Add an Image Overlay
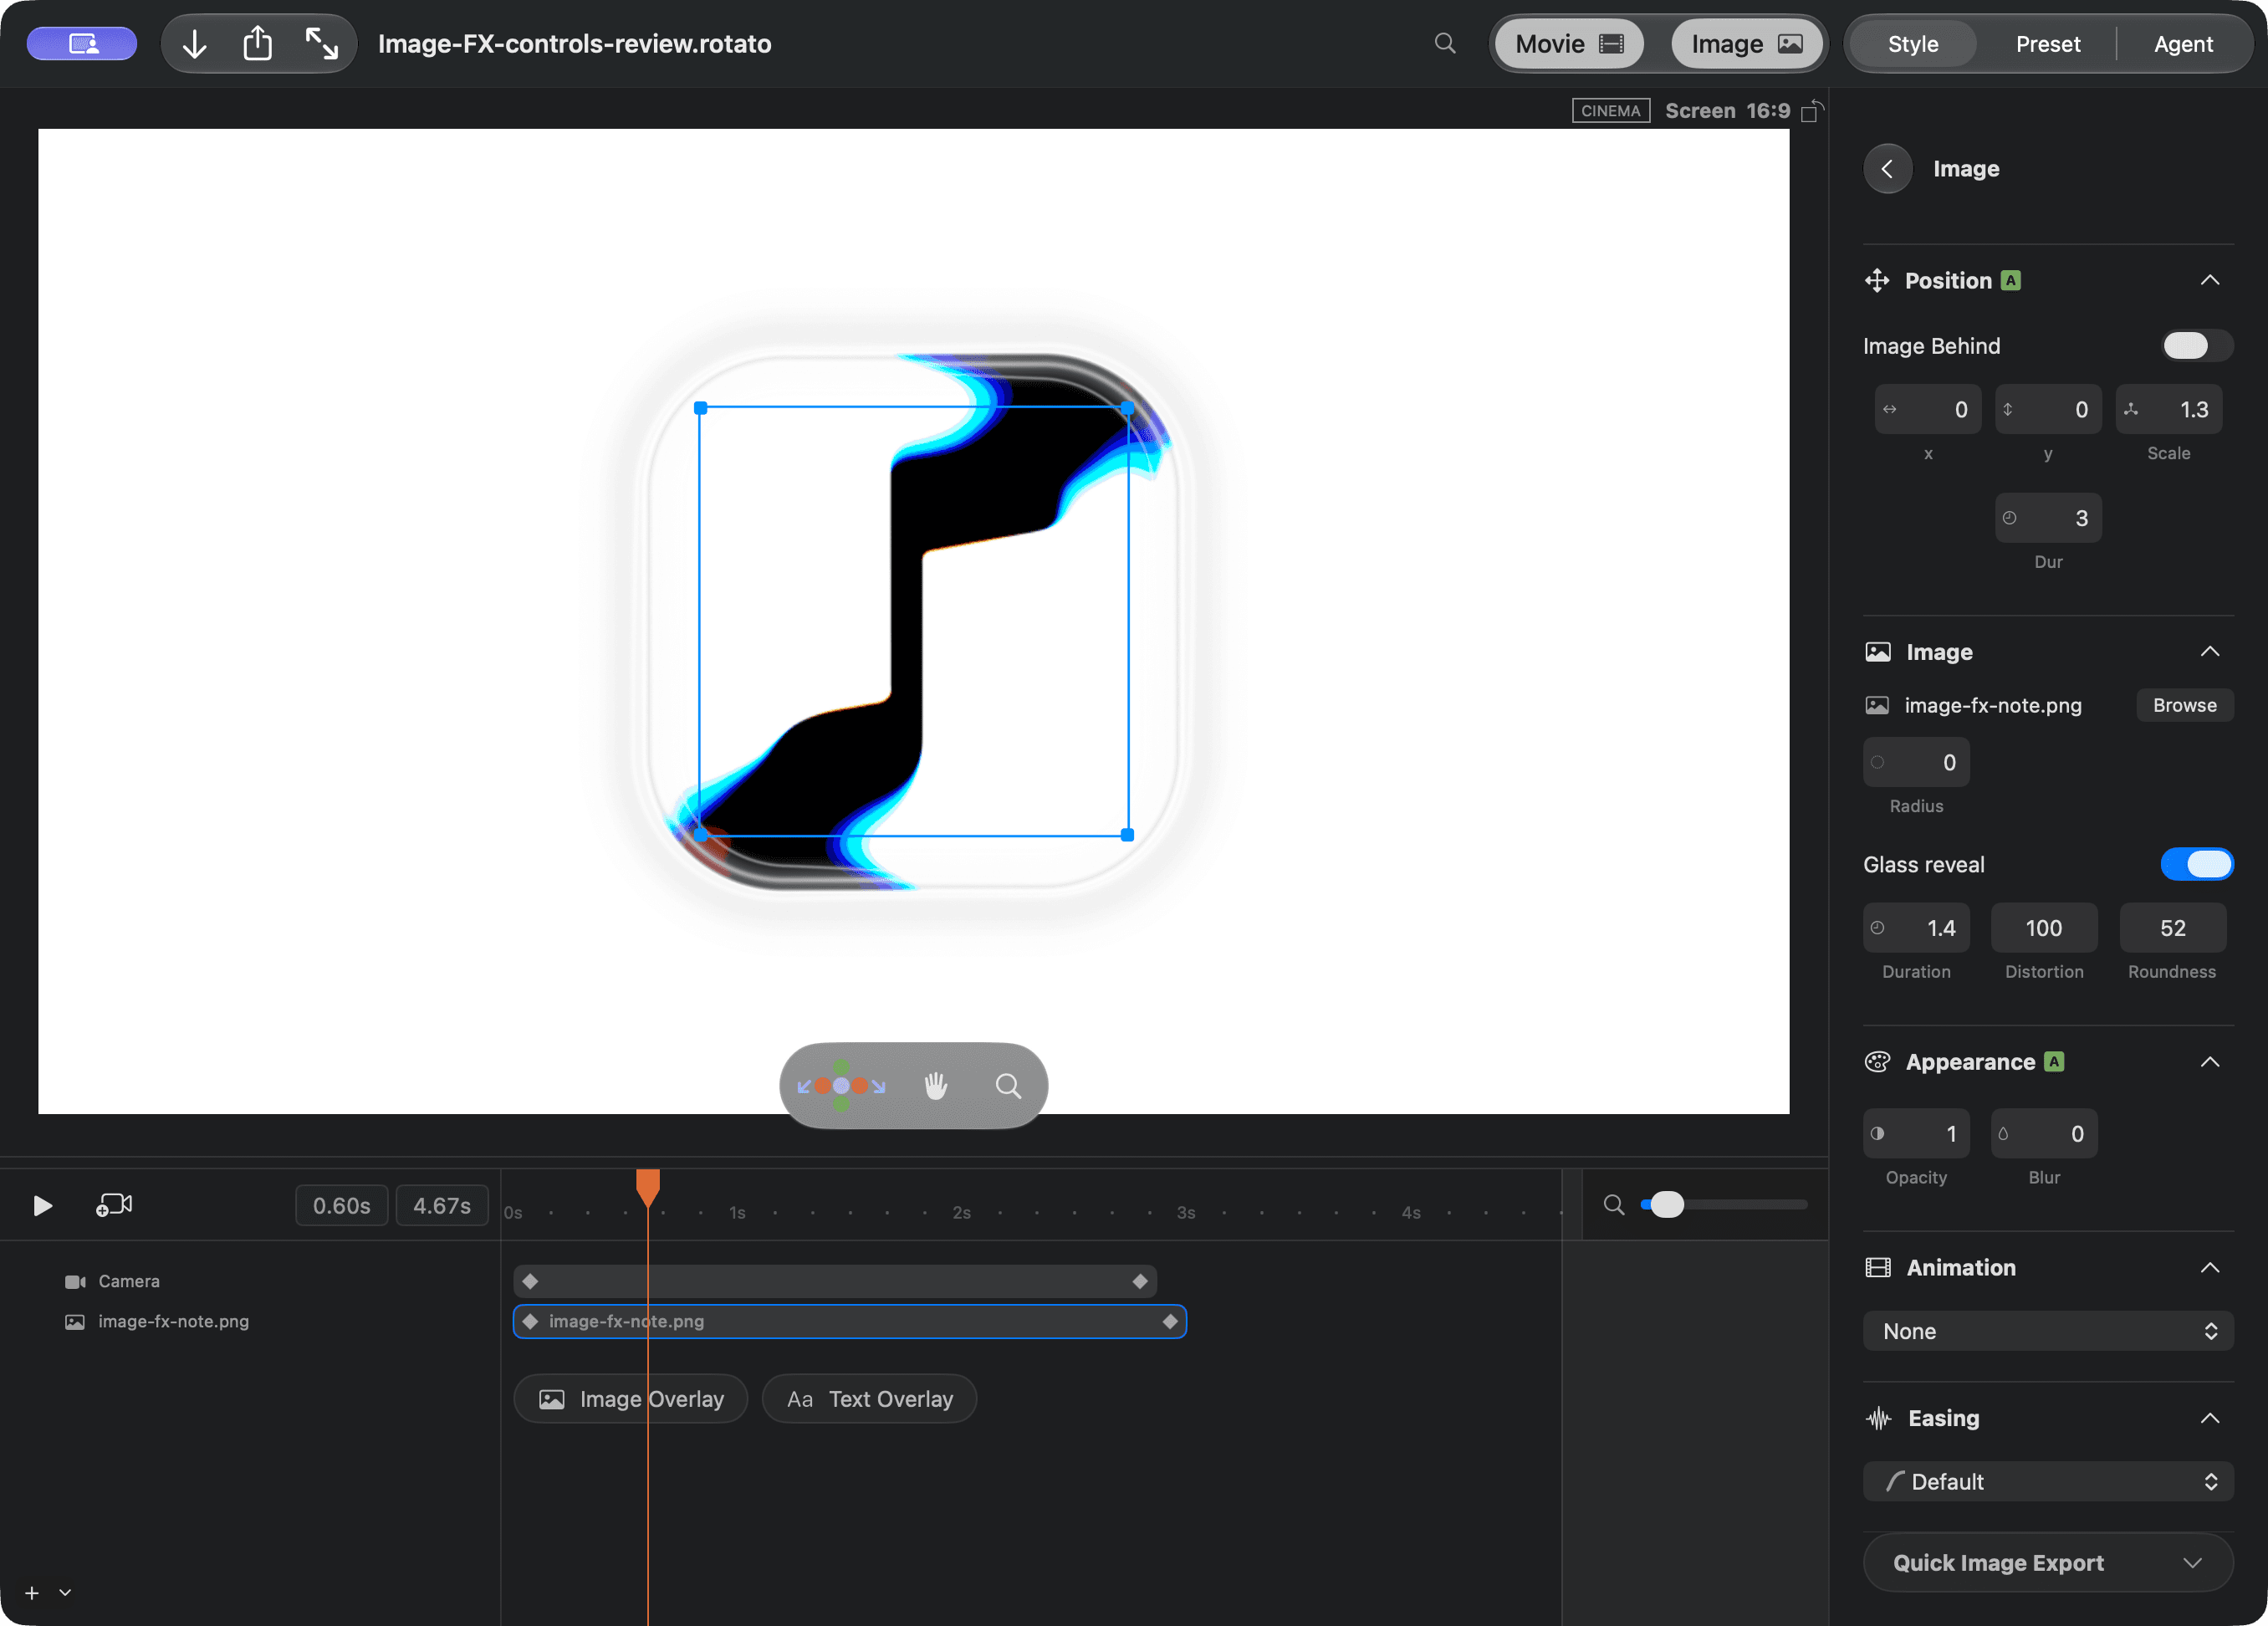Viewport: 2268px width, 1626px height. click(631, 1399)
